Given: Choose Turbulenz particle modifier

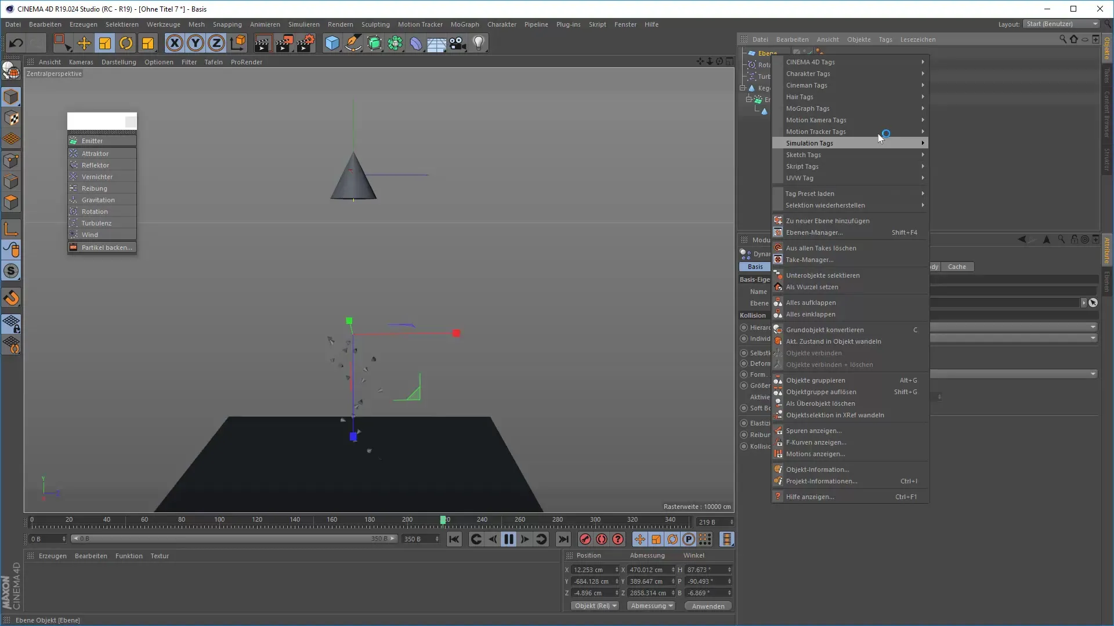Looking at the screenshot, I should click(x=102, y=223).
